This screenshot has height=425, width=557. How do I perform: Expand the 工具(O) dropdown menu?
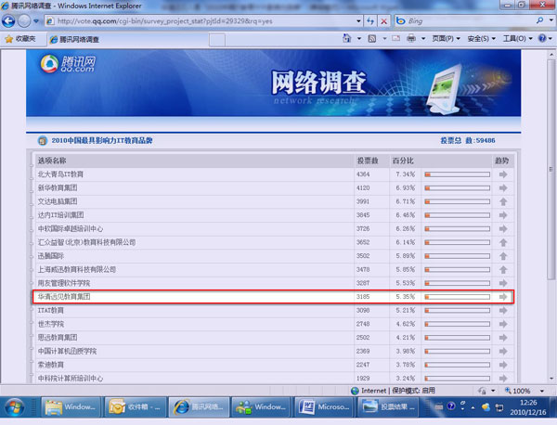518,39
